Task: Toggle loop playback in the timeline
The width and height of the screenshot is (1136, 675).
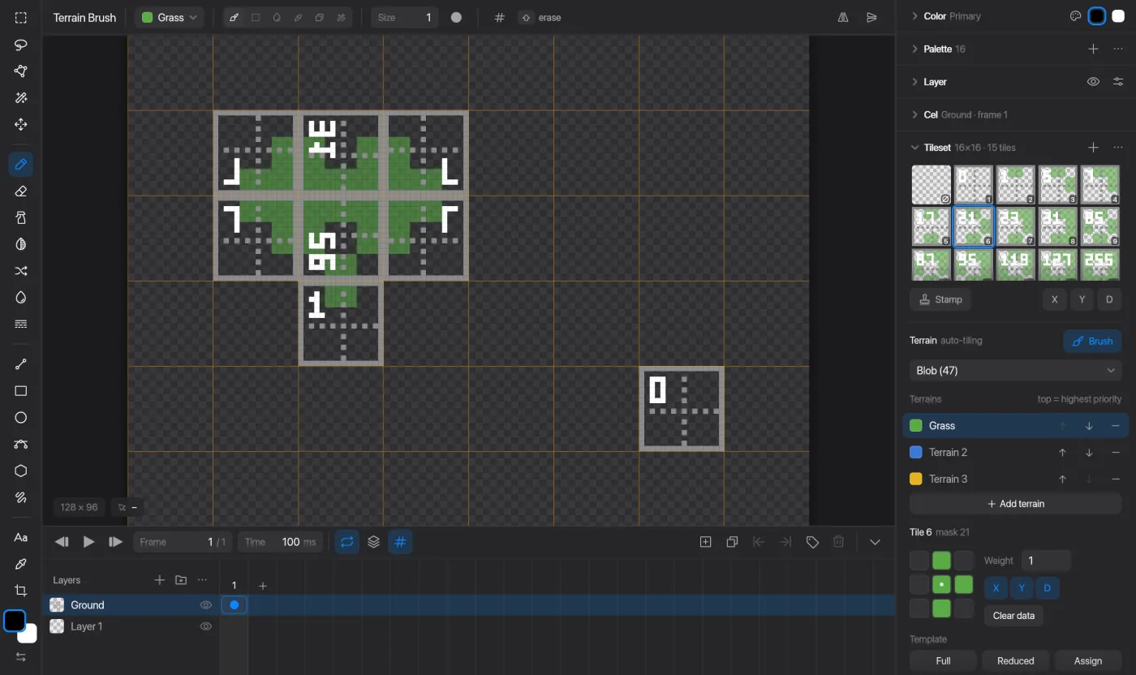Action: (x=347, y=542)
